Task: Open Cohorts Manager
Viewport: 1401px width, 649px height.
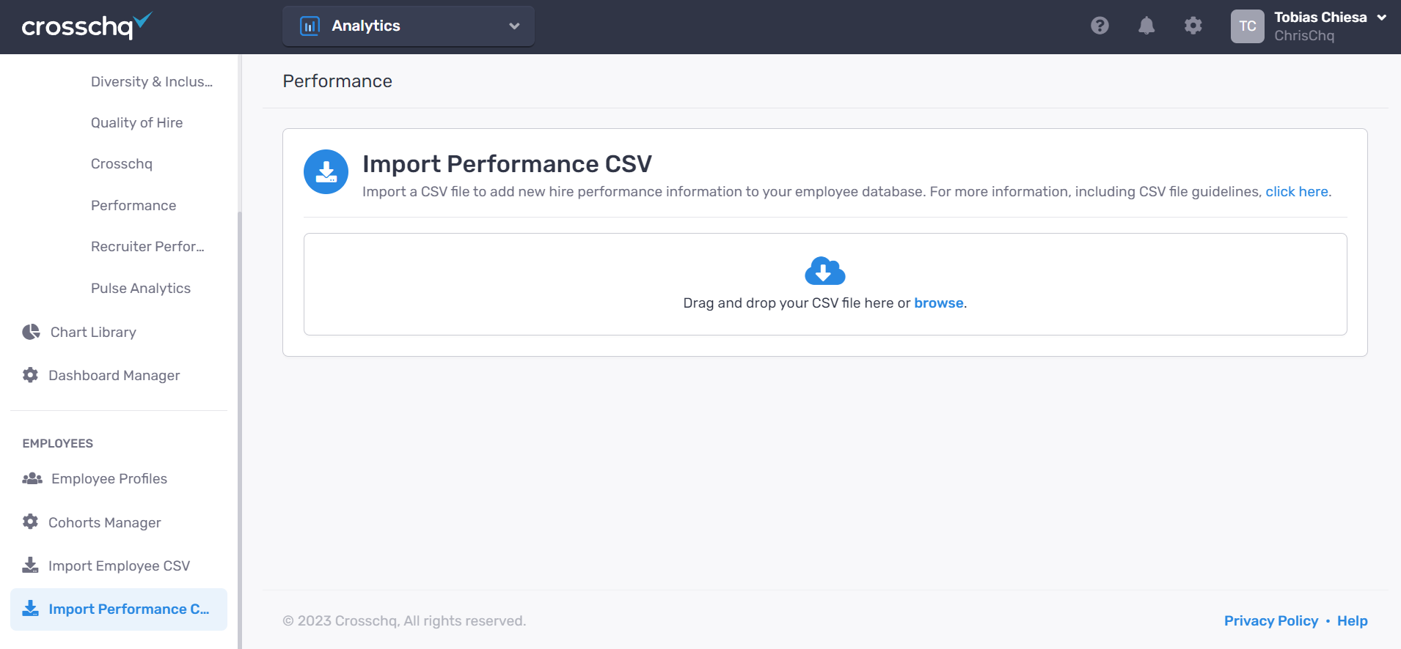Action: (x=105, y=523)
